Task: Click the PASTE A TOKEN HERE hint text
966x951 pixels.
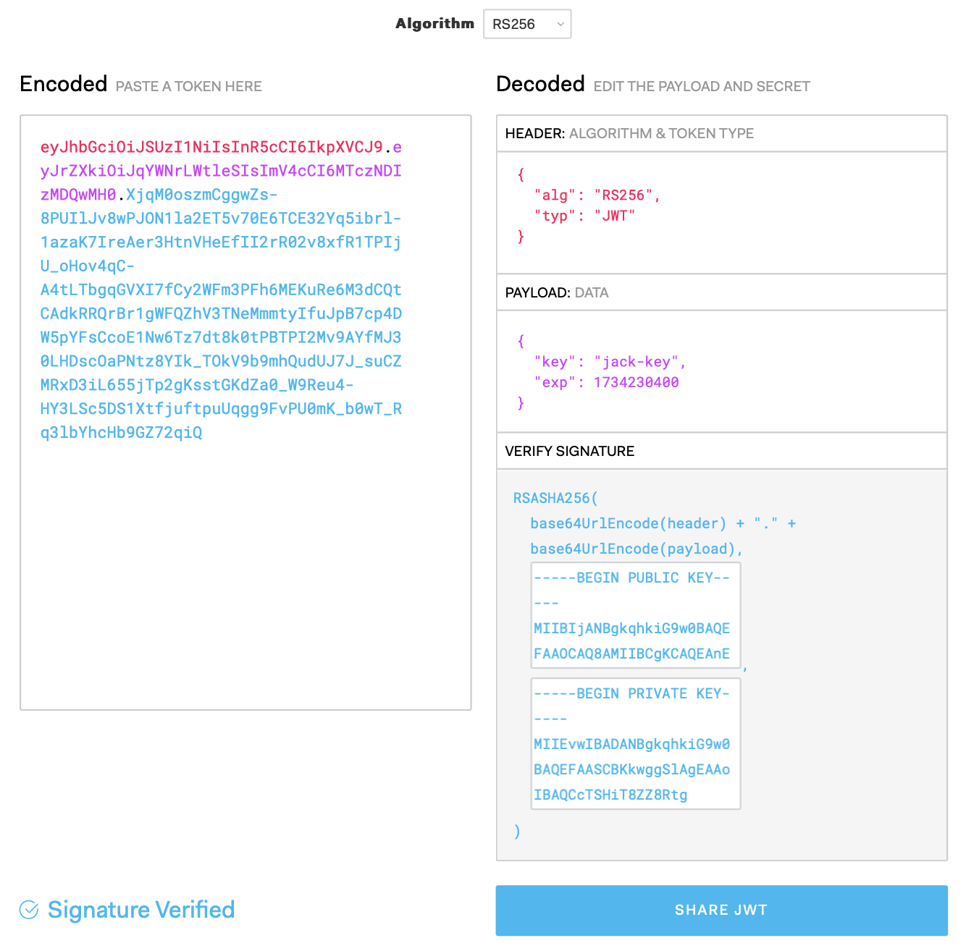Action: [189, 86]
